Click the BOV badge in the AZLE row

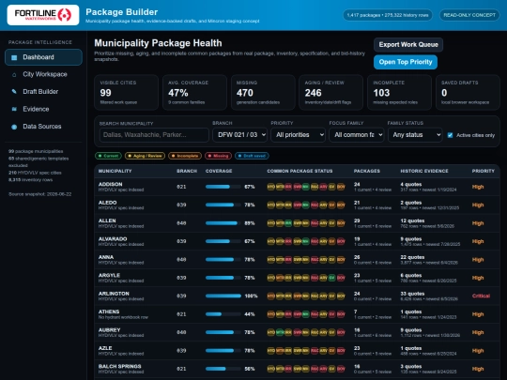coord(341,351)
